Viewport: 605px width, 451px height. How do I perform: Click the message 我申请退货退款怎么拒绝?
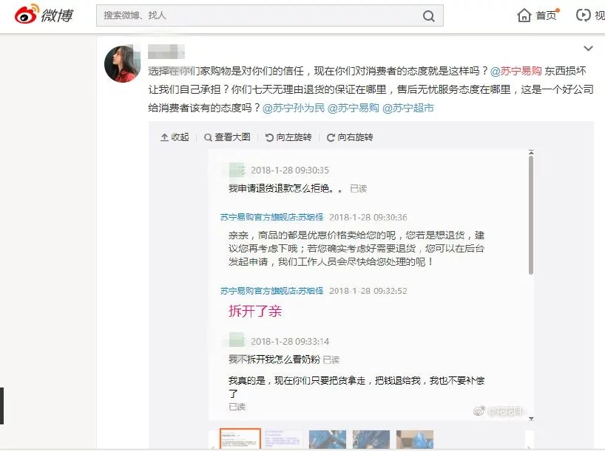[285, 188]
